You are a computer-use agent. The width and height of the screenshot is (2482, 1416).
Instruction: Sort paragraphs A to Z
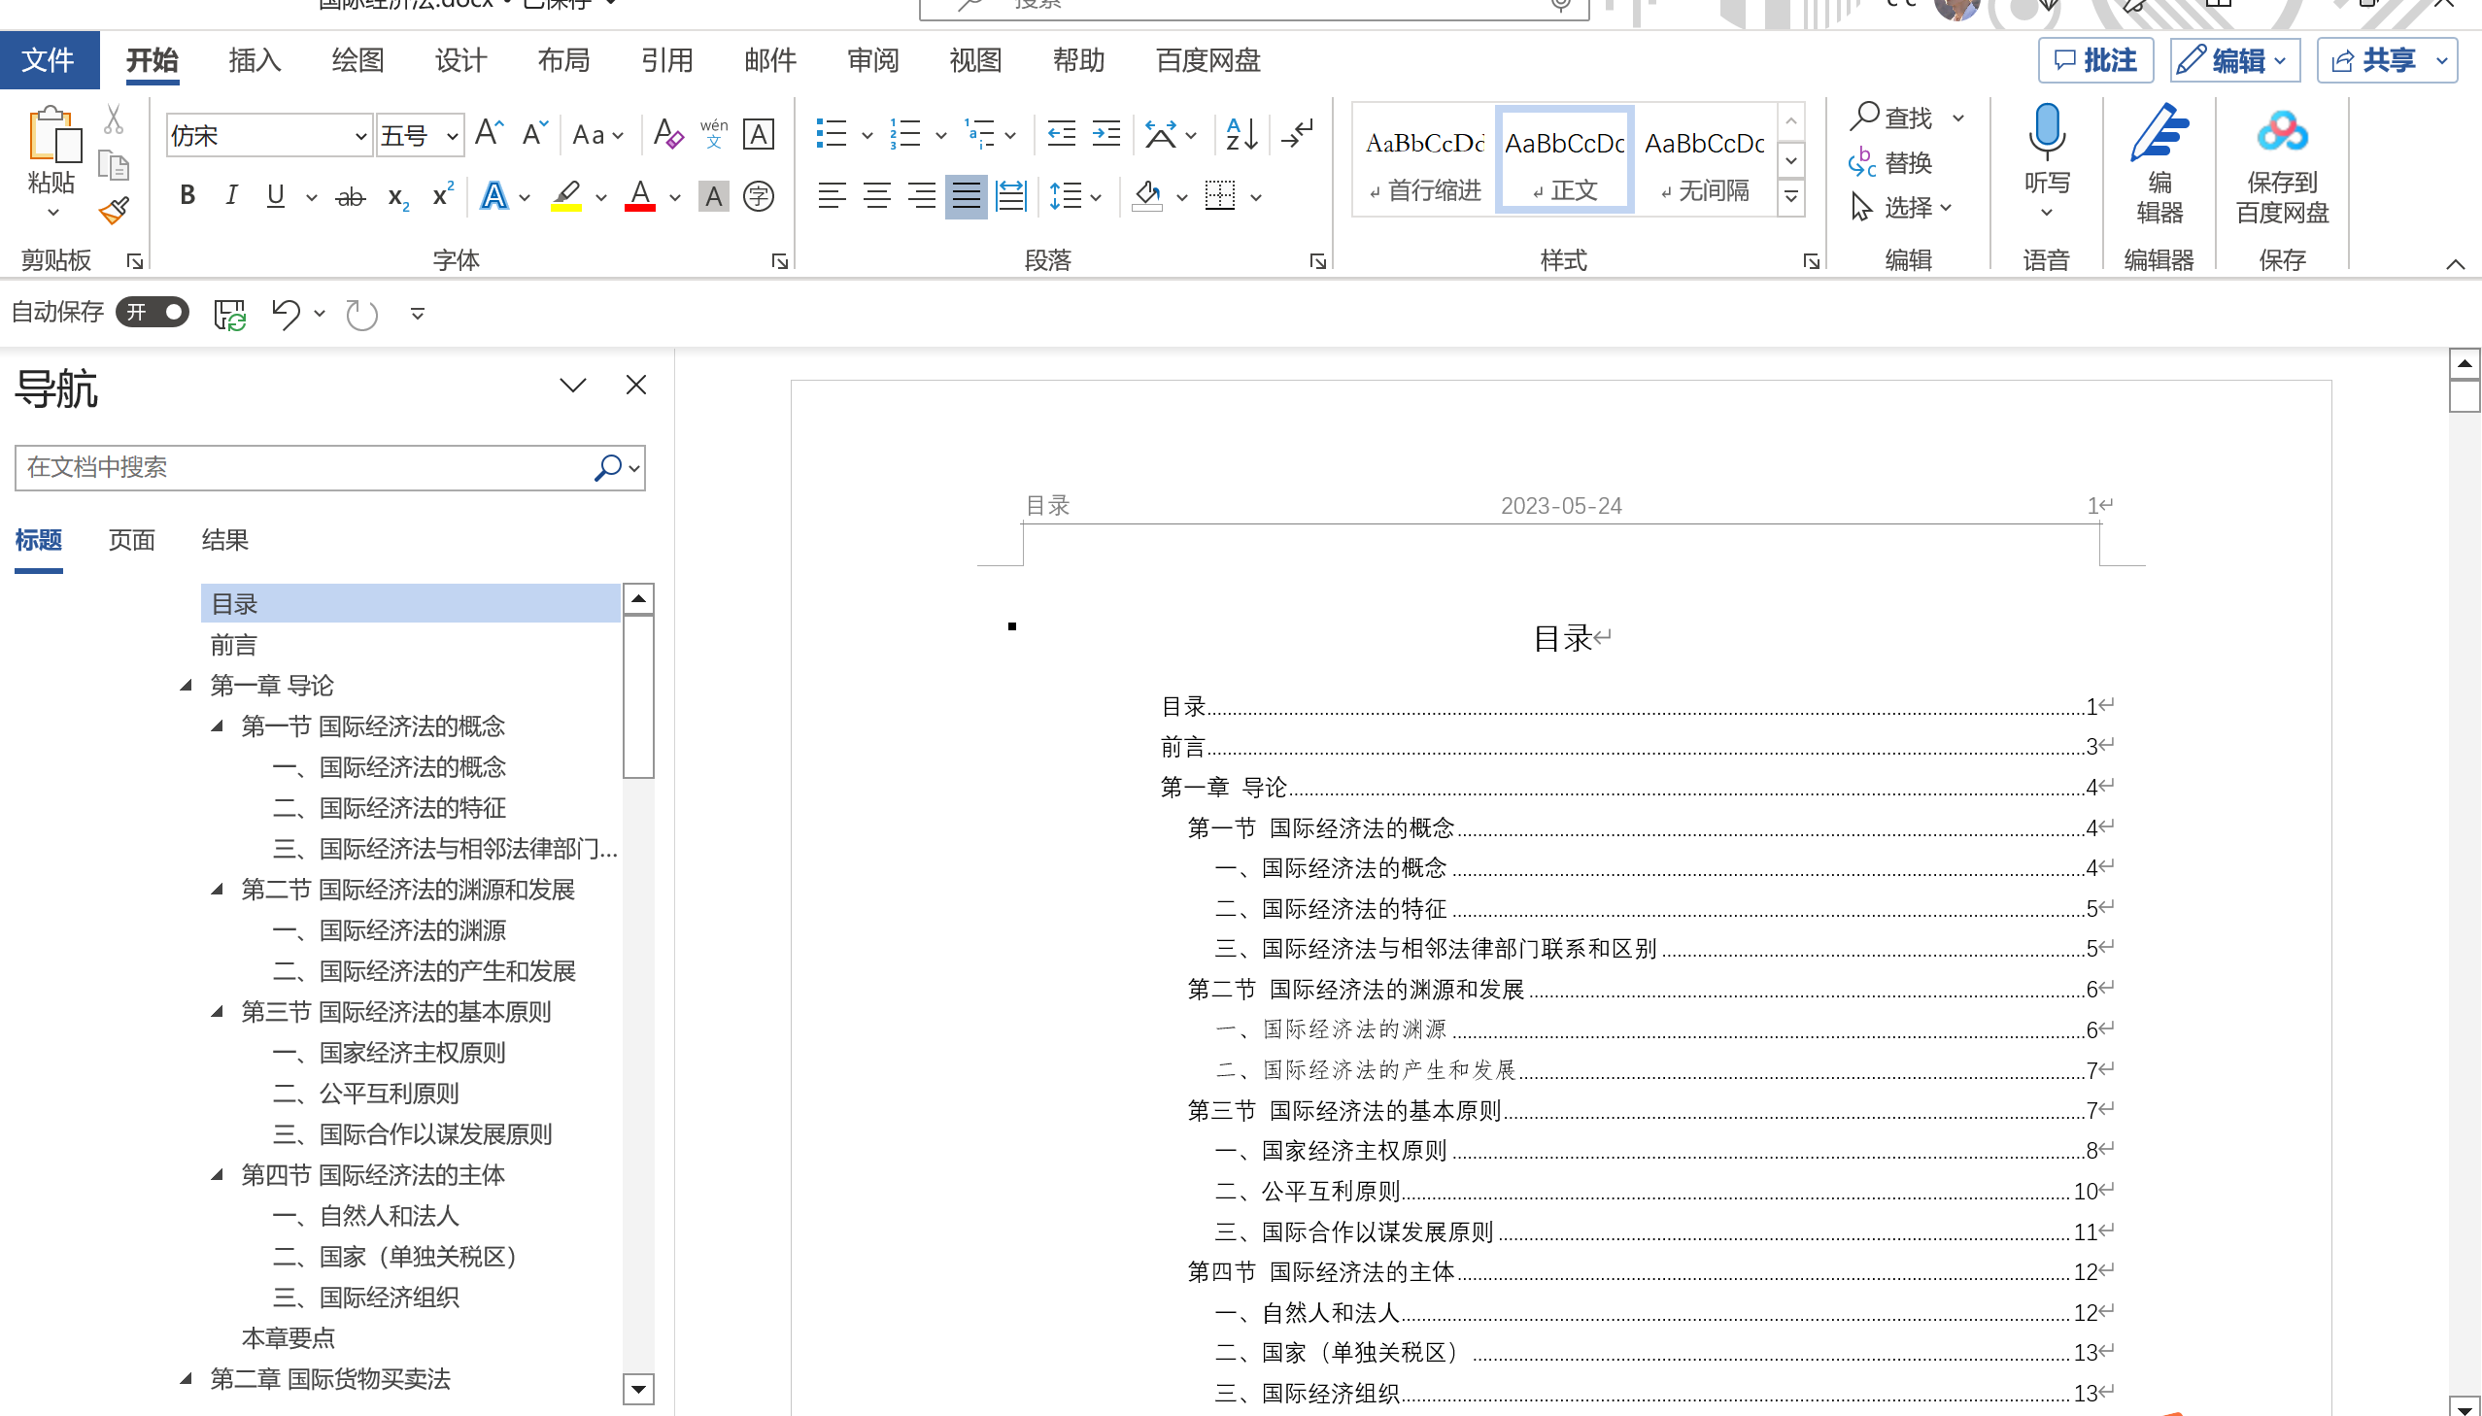tap(1242, 134)
